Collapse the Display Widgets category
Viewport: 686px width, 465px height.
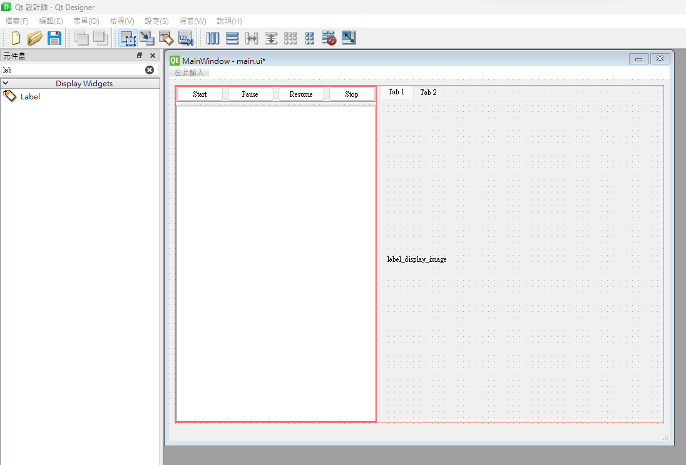pos(5,83)
